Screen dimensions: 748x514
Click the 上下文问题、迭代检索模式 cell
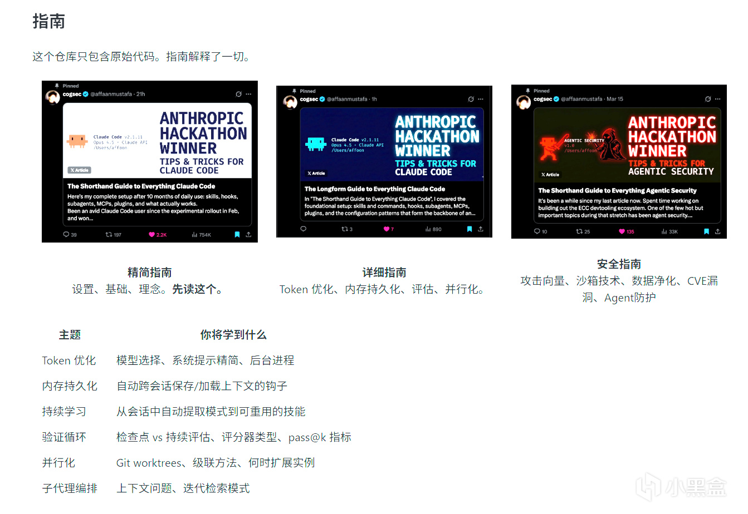(183, 488)
